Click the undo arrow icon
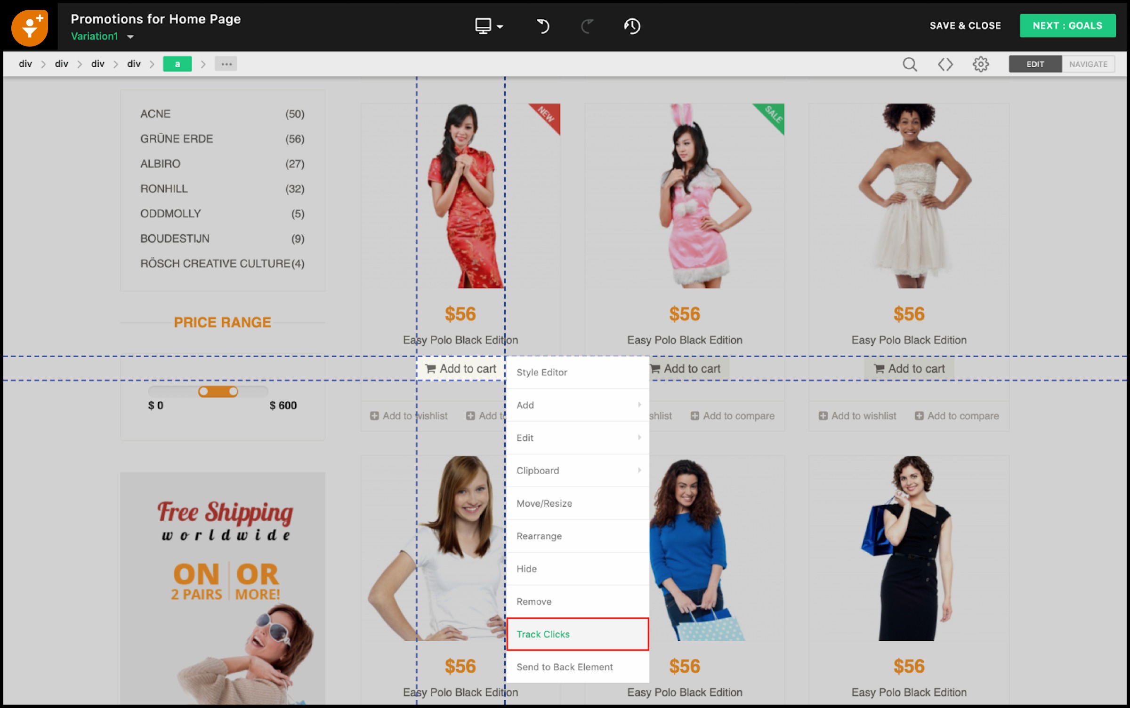 pyautogui.click(x=542, y=26)
